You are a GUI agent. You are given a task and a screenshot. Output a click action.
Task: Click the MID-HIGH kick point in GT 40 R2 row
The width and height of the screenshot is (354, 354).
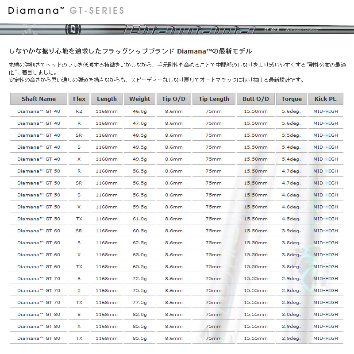(326, 112)
